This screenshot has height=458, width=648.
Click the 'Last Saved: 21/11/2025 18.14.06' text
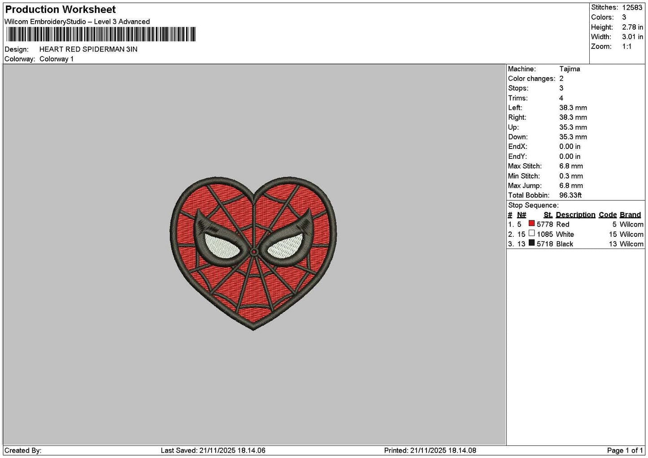pos(213,450)
